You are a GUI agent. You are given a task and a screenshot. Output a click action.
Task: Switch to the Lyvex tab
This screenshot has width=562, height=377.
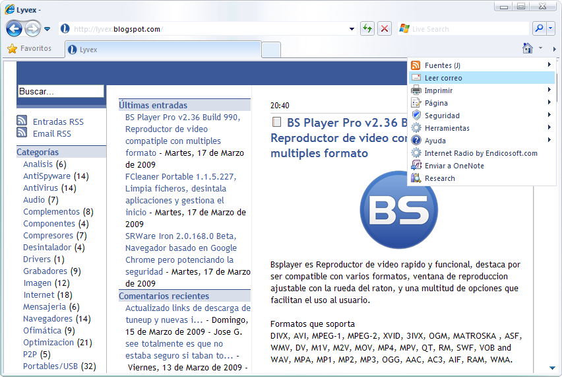(x=162, y=50)
